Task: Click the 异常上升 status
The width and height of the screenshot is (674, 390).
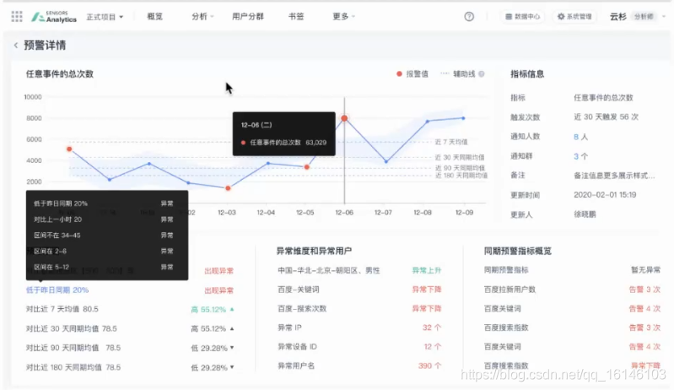Action: pyautogui.click(x=426, y=270)
